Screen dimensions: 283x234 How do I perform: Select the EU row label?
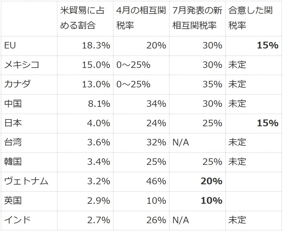click(10, 45)
